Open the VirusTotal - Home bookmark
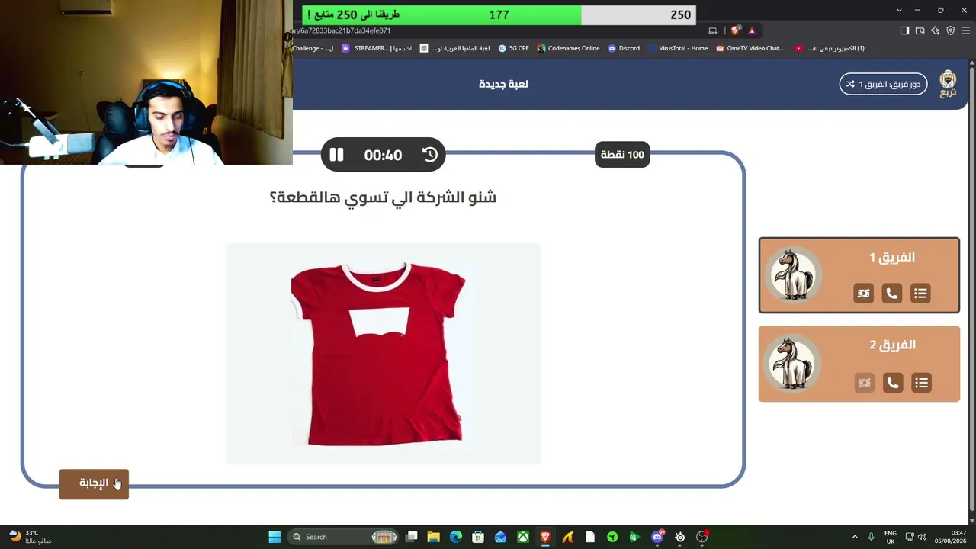 tap(678, 48)
